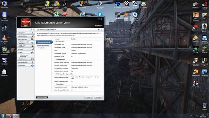
Task: Click the help question mark icon
Action: click(x=102, y=29)
